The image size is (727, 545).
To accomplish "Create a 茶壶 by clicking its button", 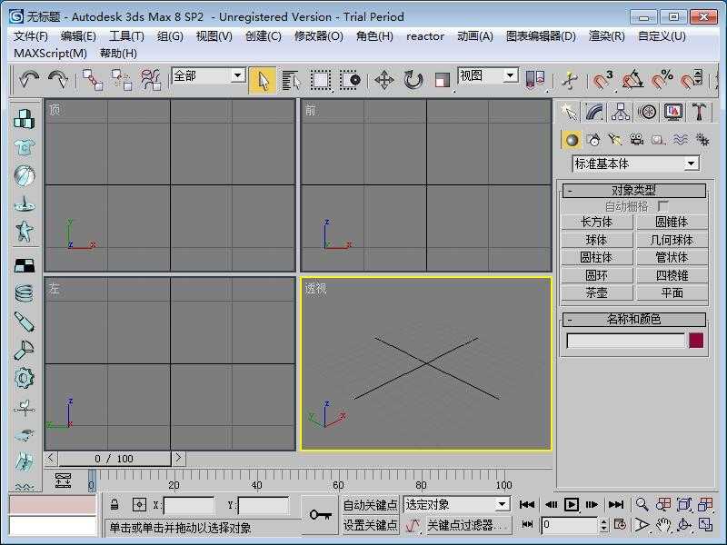I will (596, 292).
